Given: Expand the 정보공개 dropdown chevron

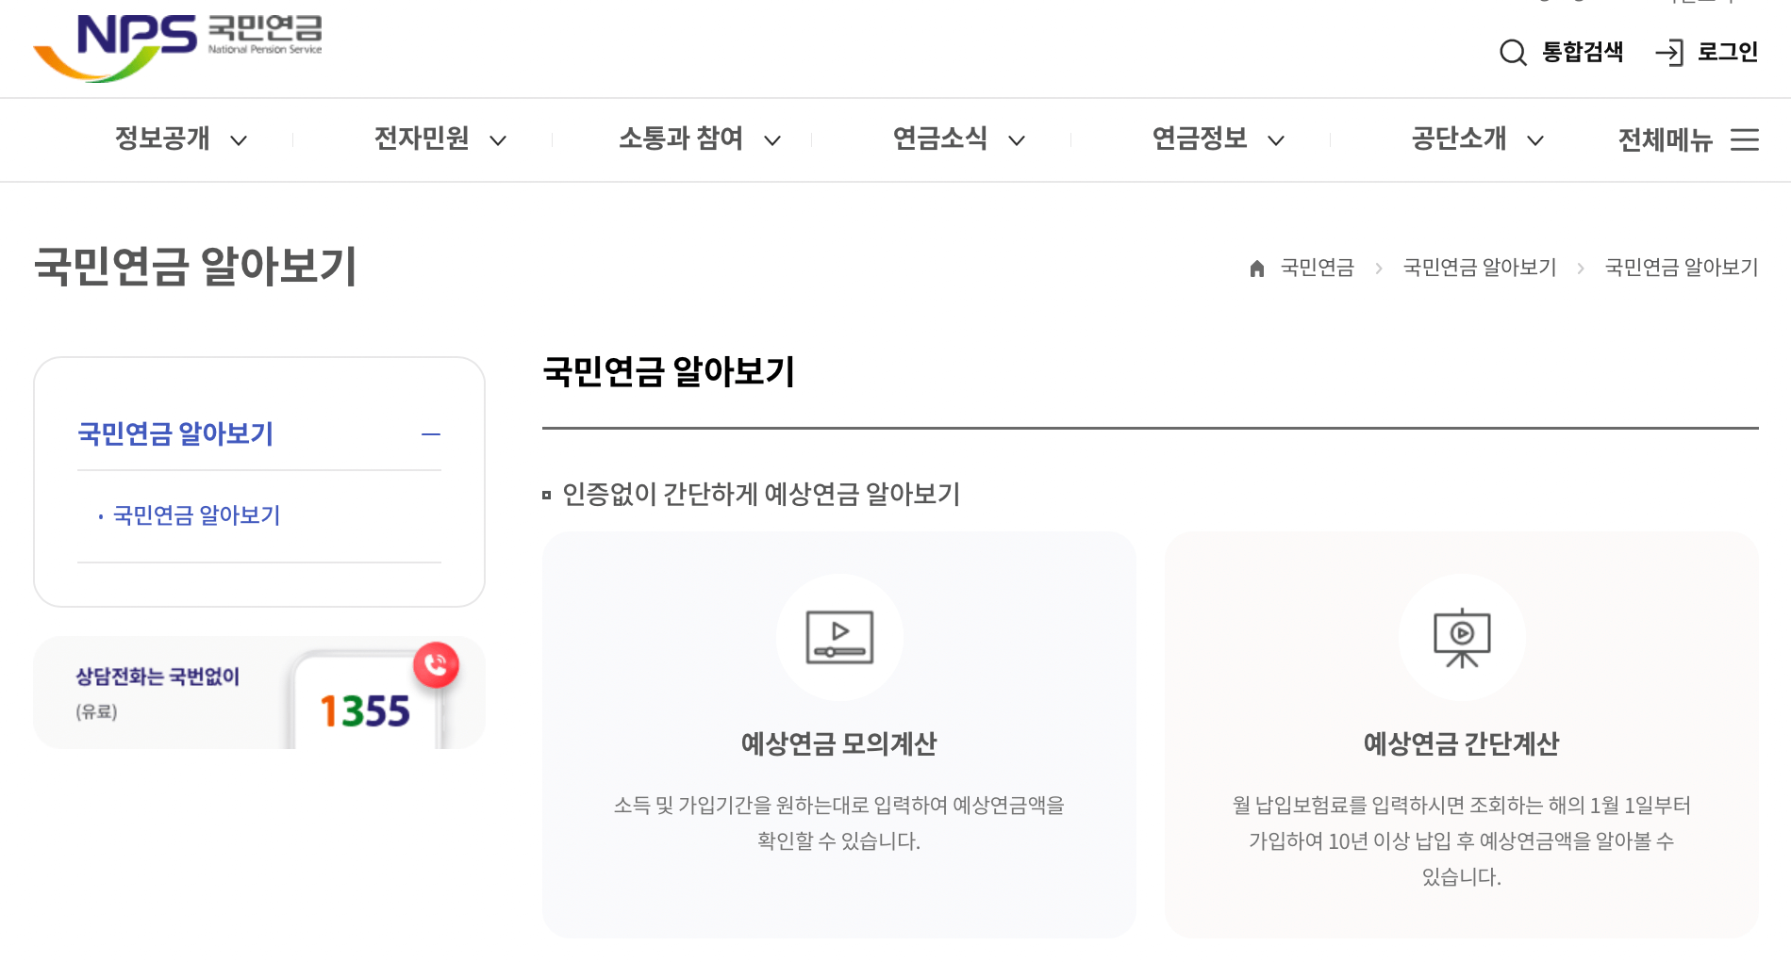Looking at the screenshot, I should coord(240,139).
